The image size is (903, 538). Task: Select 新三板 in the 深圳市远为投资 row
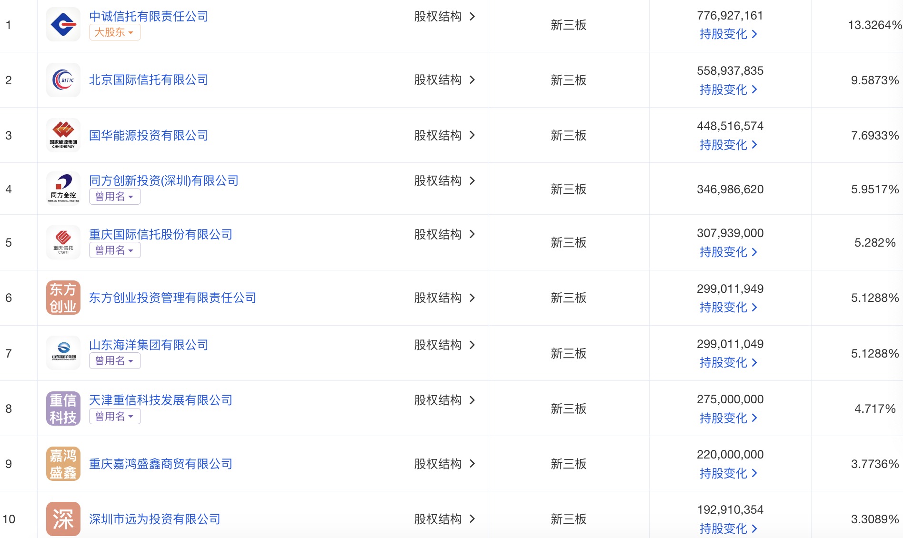pos(569,519)
